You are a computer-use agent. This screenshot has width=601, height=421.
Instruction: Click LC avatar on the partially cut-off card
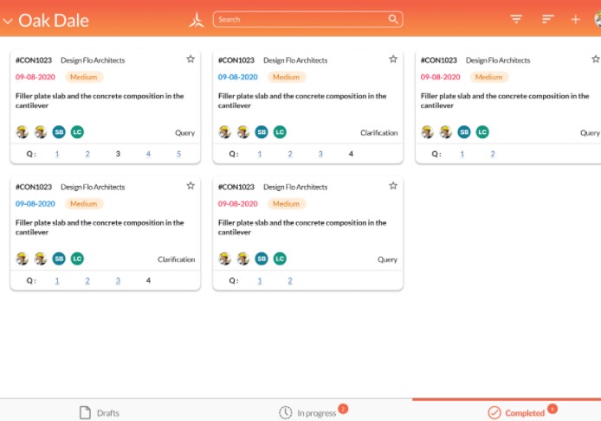[482, 132]
